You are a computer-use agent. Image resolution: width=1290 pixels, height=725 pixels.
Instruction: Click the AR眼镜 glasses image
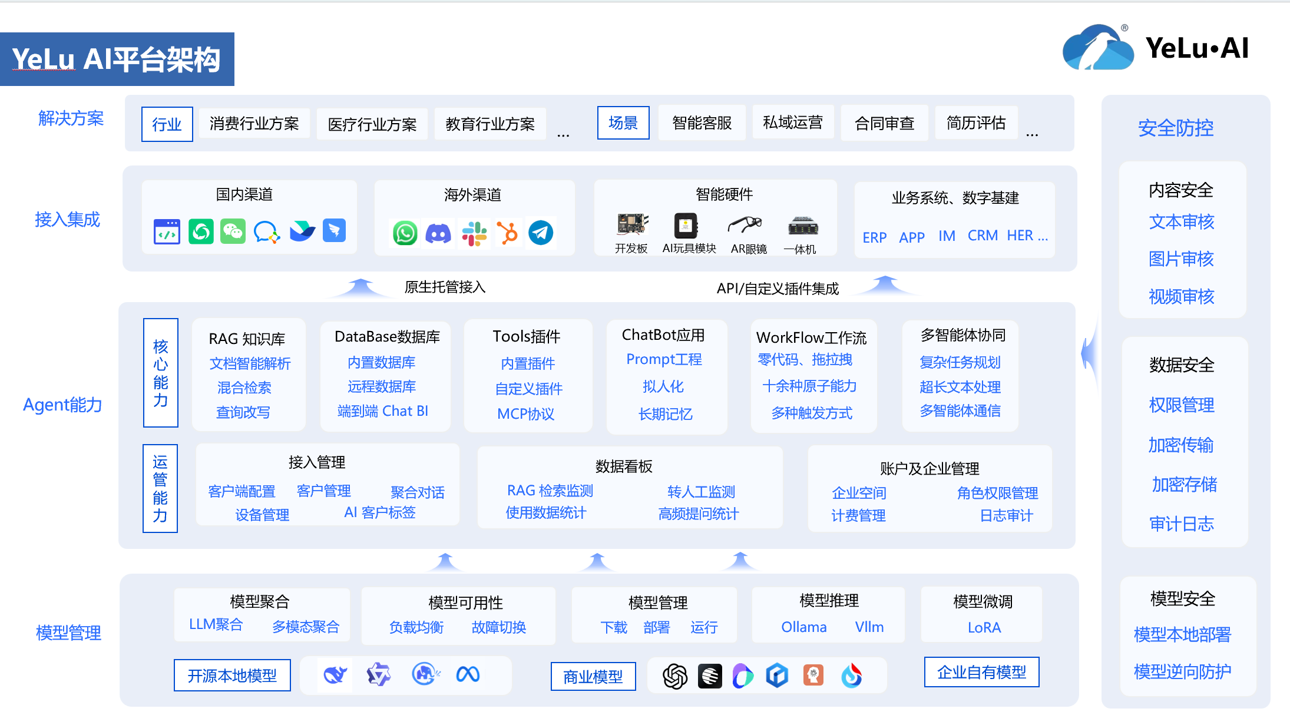point(745,225)
